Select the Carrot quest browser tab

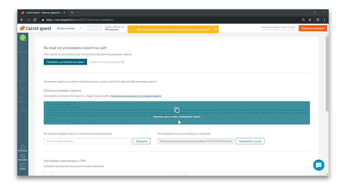(43, 13)
